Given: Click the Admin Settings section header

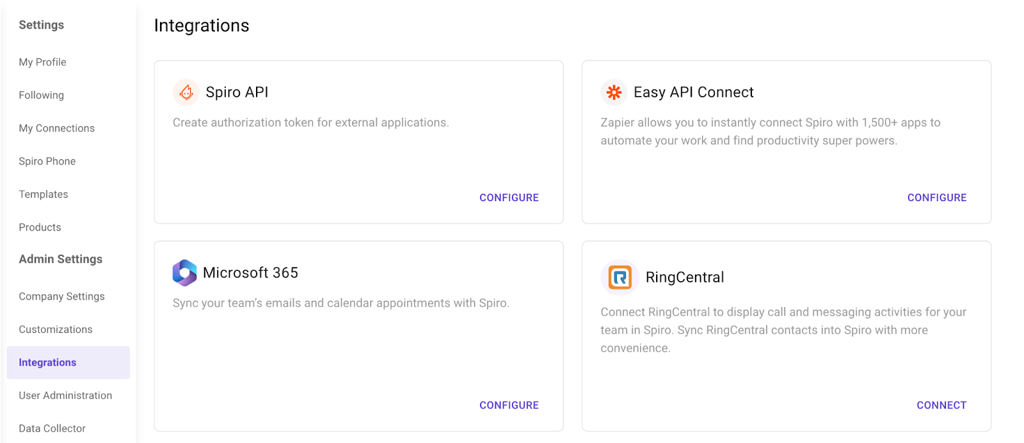Looking at the screenshot, I should click(61, 259).
